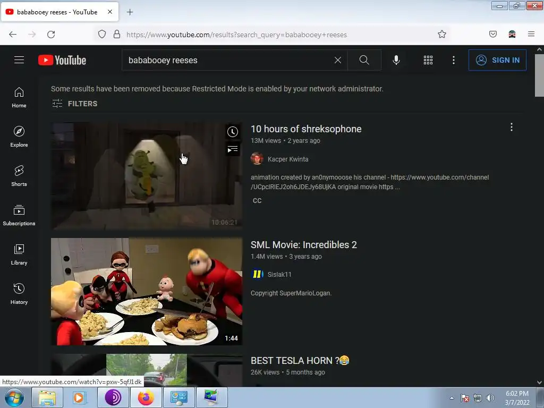Open History in the sidebar

click(19, 294)
